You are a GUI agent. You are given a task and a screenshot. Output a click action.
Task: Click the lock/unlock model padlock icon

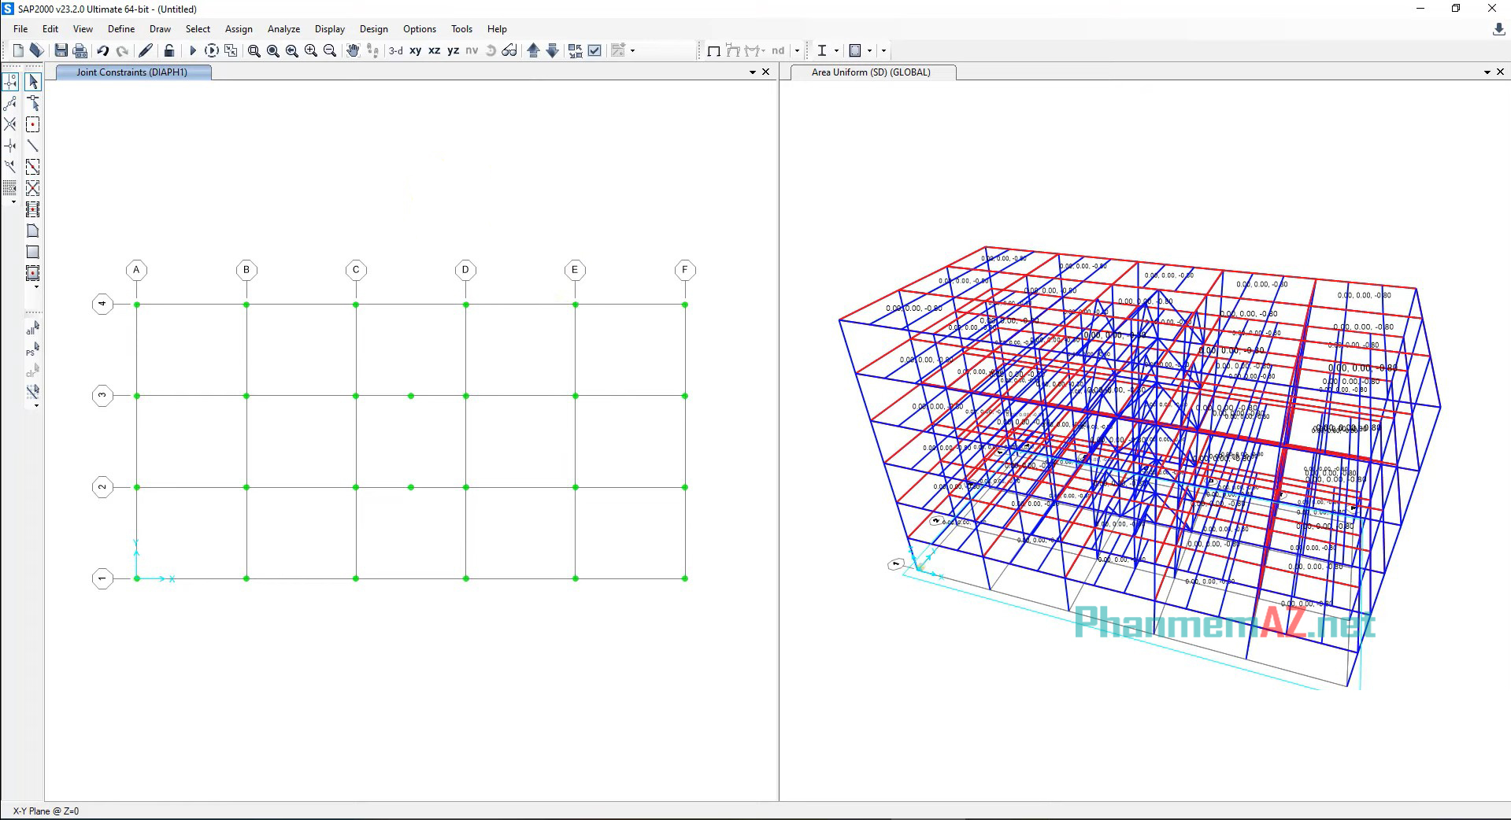point(169,50)
